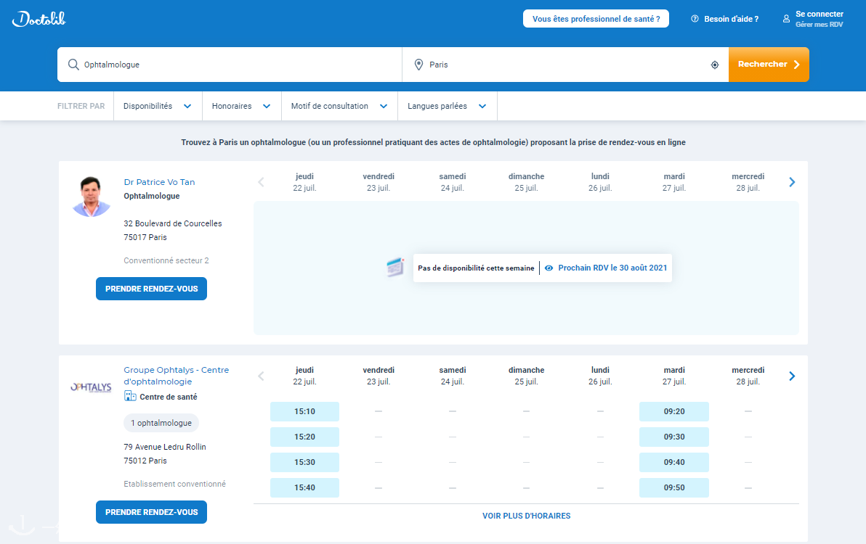The width and height of the screenshot is (866, 544).
Task: Open Dr Patrice Vo Tan's photo
Action: [x=91, y=197]
